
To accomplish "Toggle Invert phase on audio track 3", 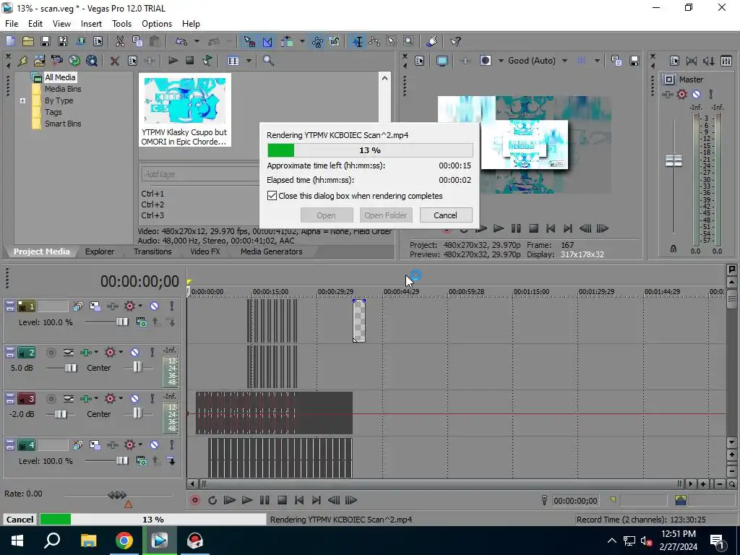I will point(69,399).
